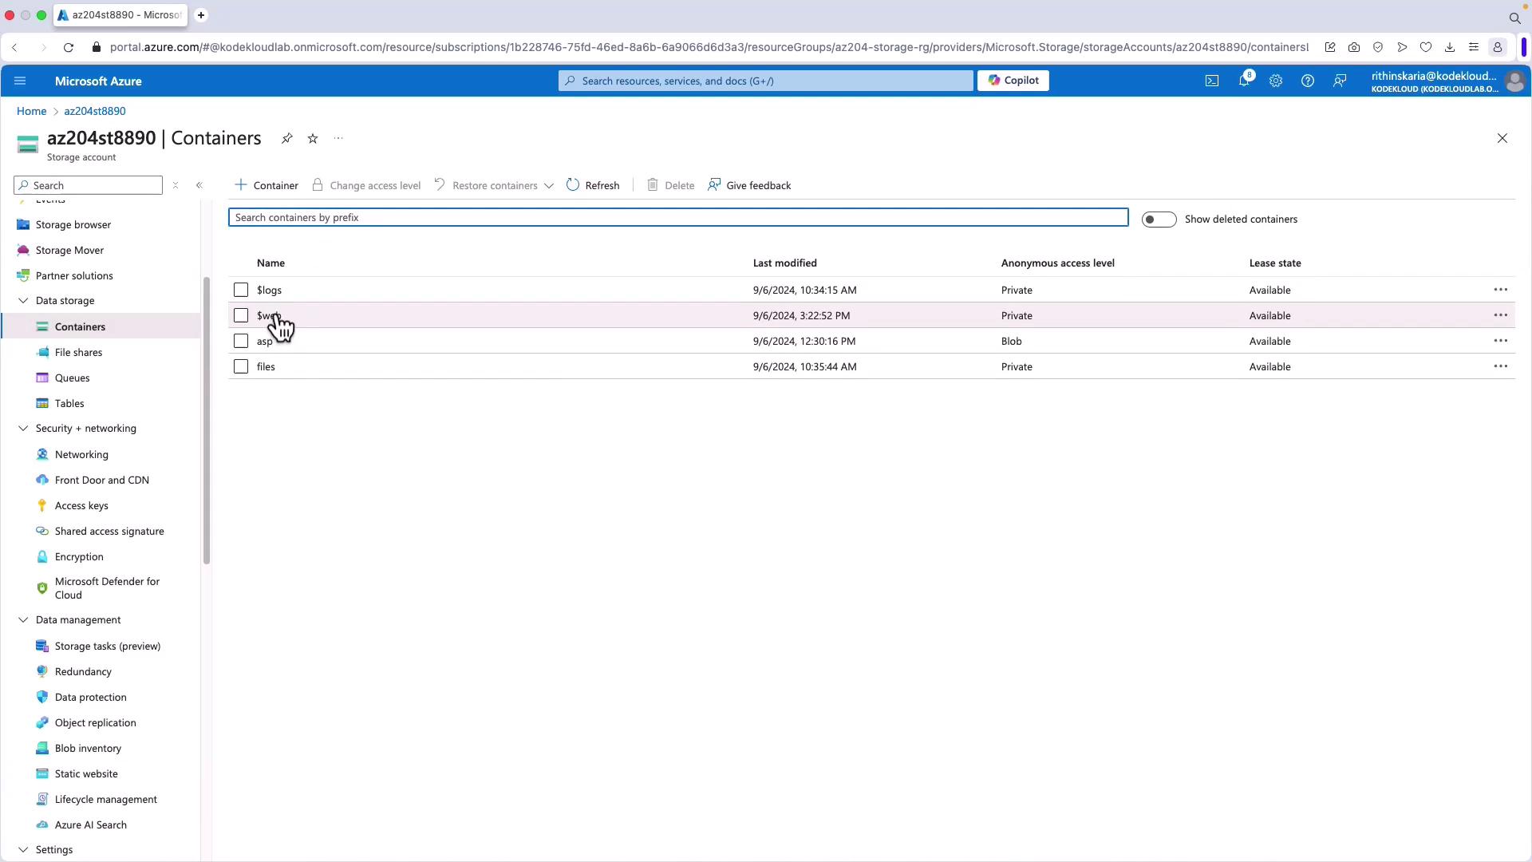Mark az204st8890 as favorite star
The width and height of the screenshot is (1532, 862).
(x=313, y=138)
